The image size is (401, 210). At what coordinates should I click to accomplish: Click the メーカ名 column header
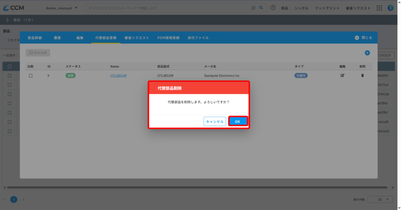coord(210,66)
